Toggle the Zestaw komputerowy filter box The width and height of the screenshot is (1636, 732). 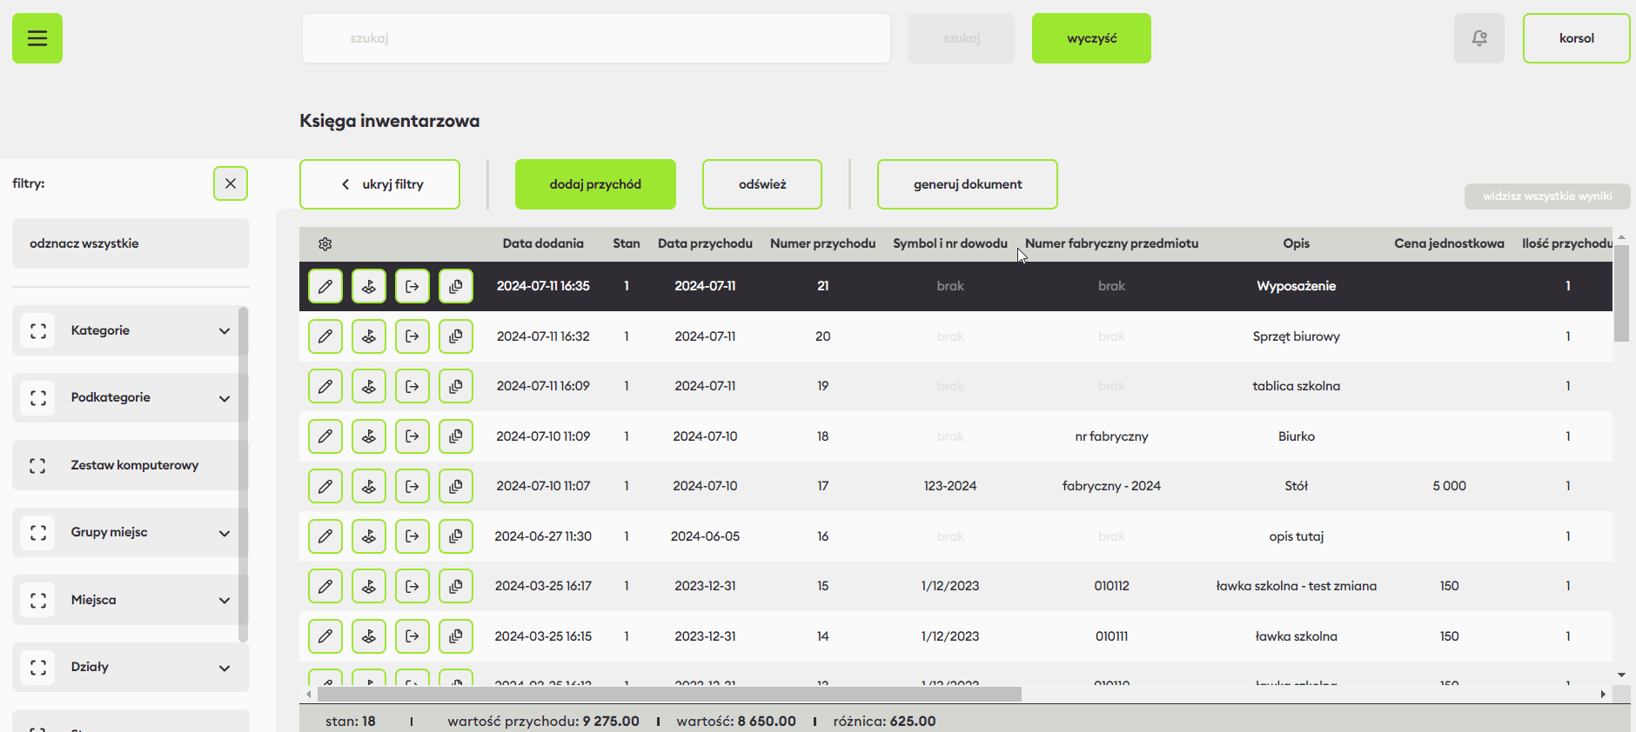click(x=38, y=465)
